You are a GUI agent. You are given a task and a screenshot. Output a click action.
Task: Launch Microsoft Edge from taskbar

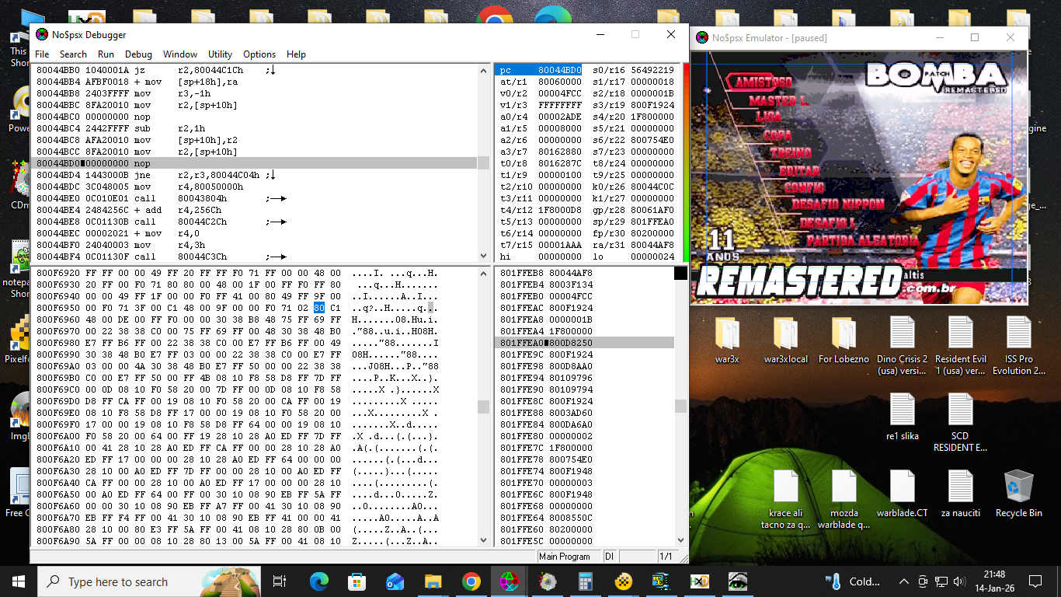(319, 581)
